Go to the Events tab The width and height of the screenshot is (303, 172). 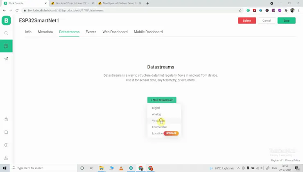point(91,32)
